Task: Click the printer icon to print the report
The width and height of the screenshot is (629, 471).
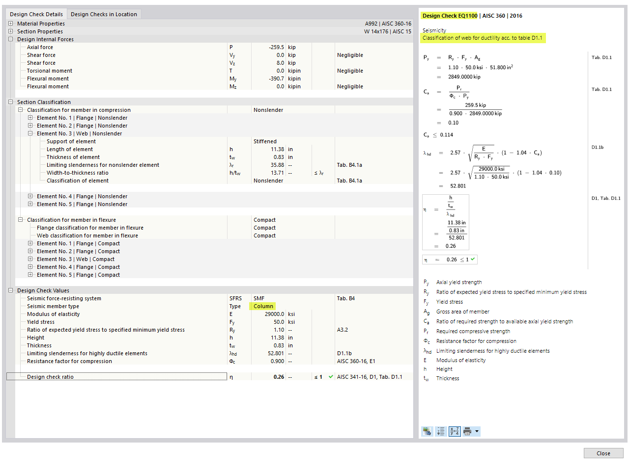Action: (467, 431)
